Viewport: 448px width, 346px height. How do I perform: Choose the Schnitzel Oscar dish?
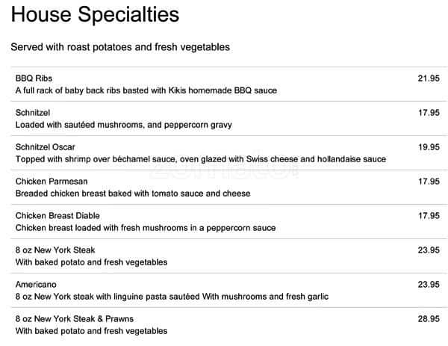[45, 147]
